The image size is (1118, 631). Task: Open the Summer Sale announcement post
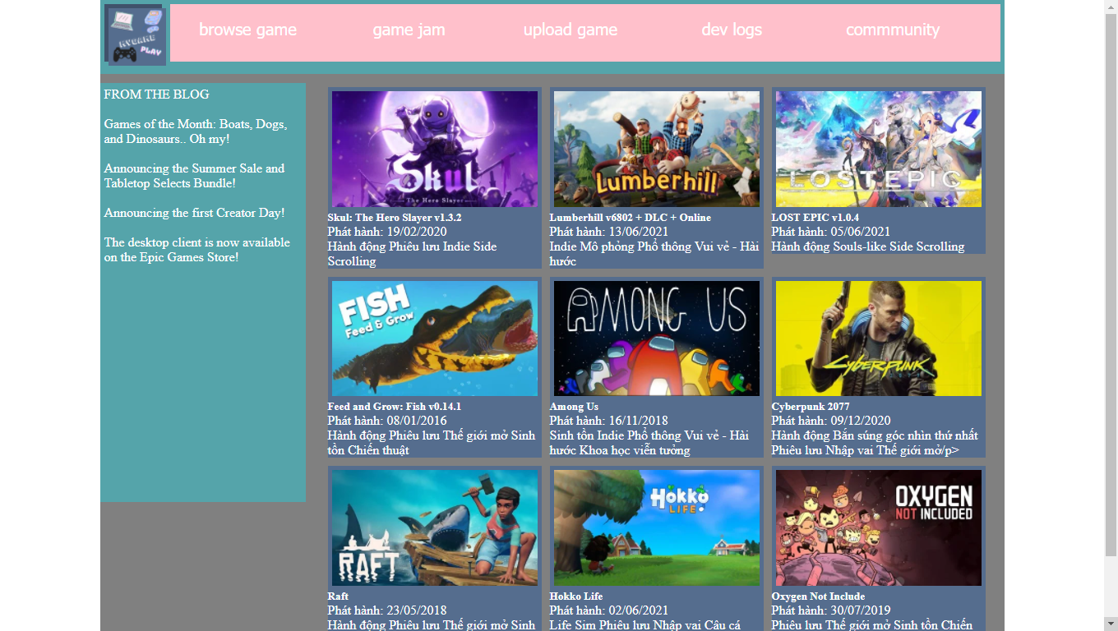coord(194,176)
